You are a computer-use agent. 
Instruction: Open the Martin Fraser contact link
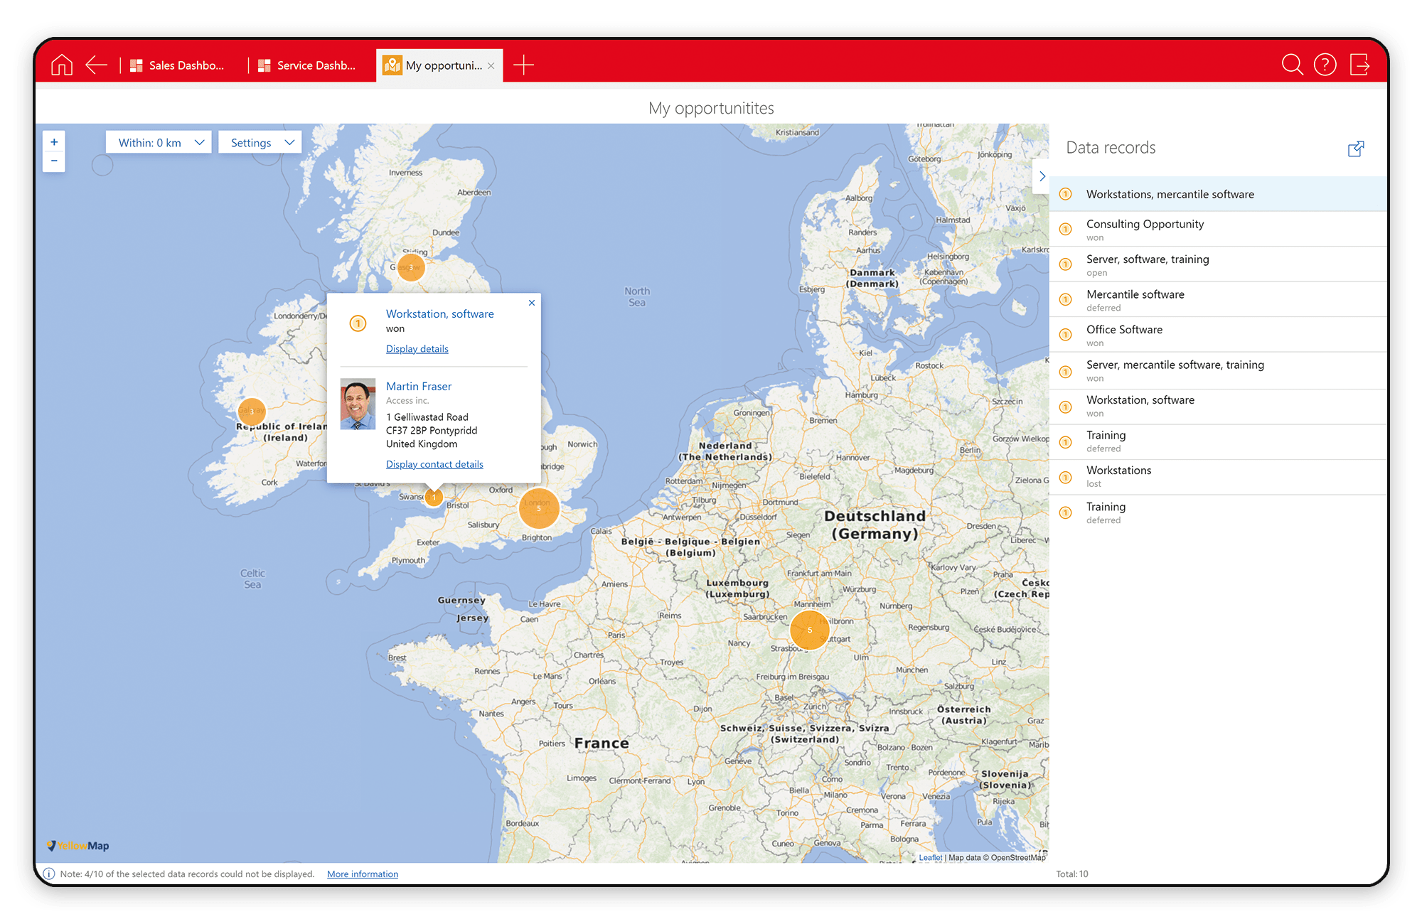(419, 386)
